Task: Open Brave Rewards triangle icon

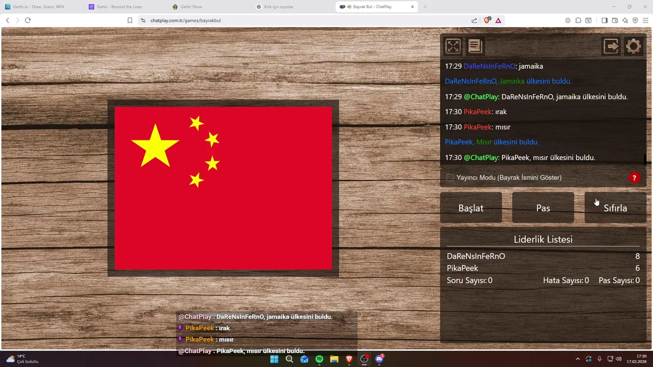Action: [x=498, y=20]
